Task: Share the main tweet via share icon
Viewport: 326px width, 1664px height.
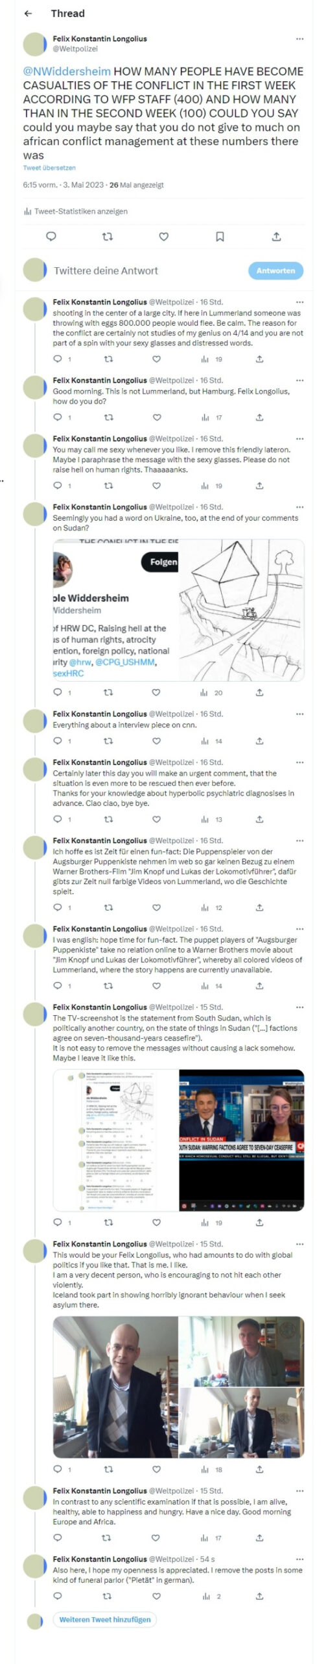Action: [x=276, y=237]
